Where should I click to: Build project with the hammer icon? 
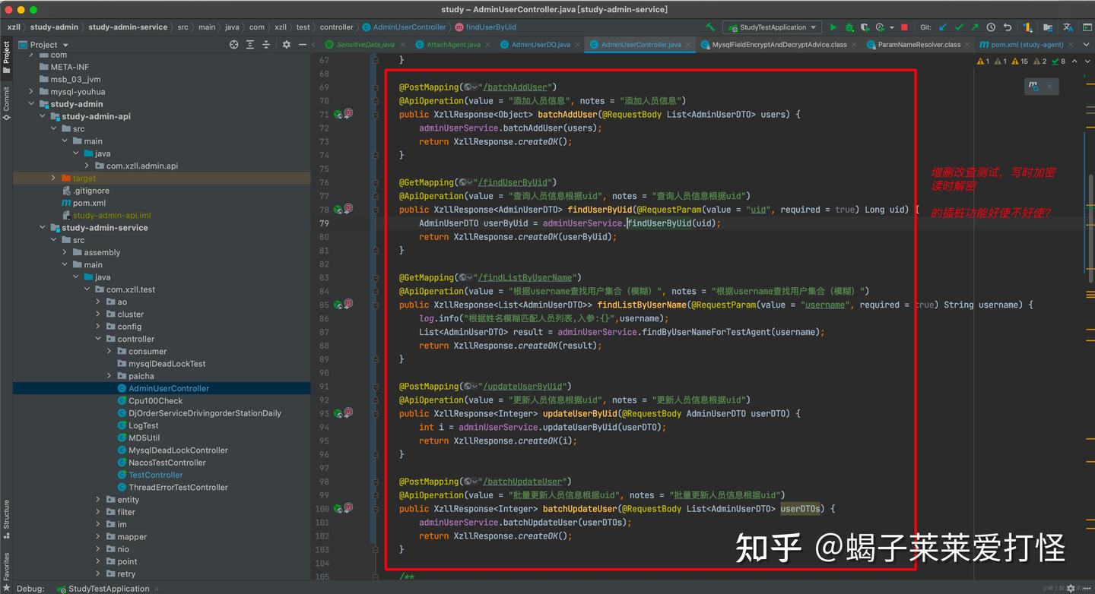[x=710, y=27]
